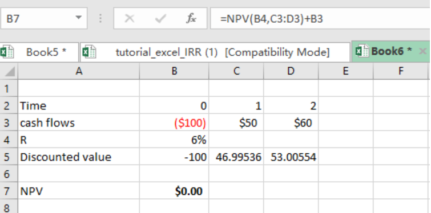Open the Insert Function fx dialog

[x=191, y=18]
